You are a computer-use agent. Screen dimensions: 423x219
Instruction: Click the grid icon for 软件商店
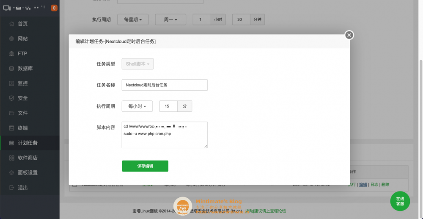click(x=11, y=158)
